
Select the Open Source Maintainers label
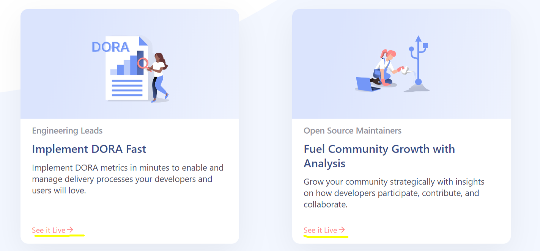[x=353, y=131]
